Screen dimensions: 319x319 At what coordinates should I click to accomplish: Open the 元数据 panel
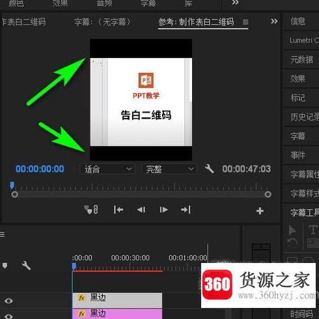tap(301, 59)
